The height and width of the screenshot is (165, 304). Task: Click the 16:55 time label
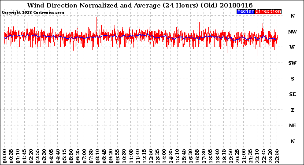pos(197,156)
